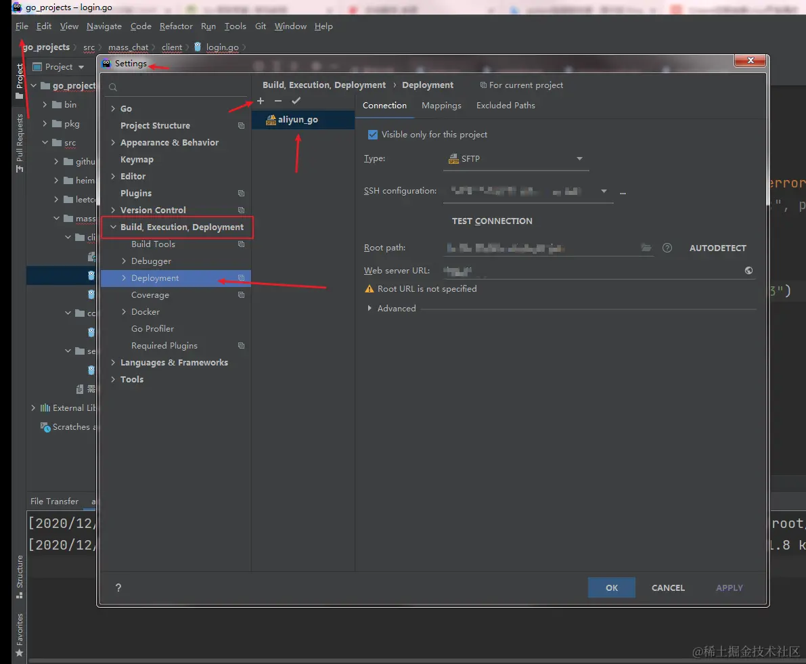Open the Favorites tool window
The image size is (806, 664).
(x=20, y=635)
